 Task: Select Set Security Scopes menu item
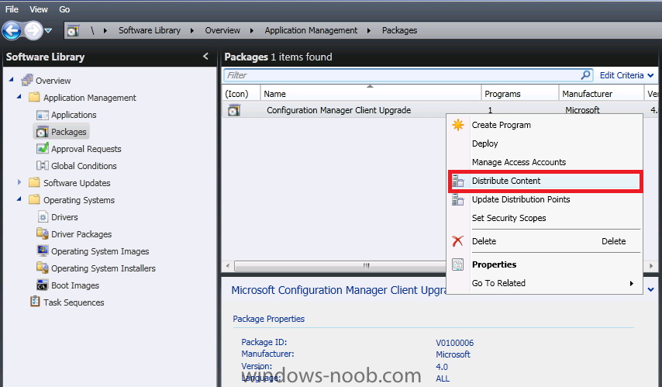(509, 218)
